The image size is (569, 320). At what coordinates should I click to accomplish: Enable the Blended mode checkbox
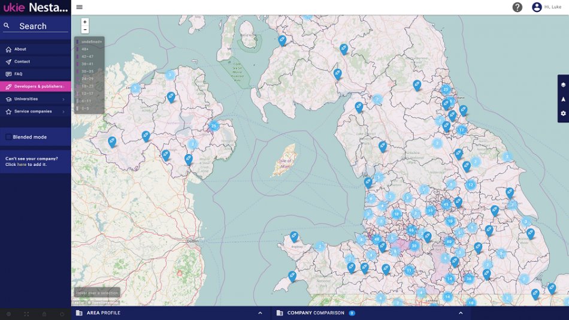click(8, 137)
